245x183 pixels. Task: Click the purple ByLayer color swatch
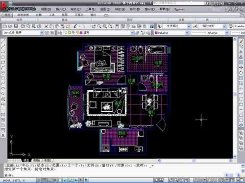[x=156, y=33]
